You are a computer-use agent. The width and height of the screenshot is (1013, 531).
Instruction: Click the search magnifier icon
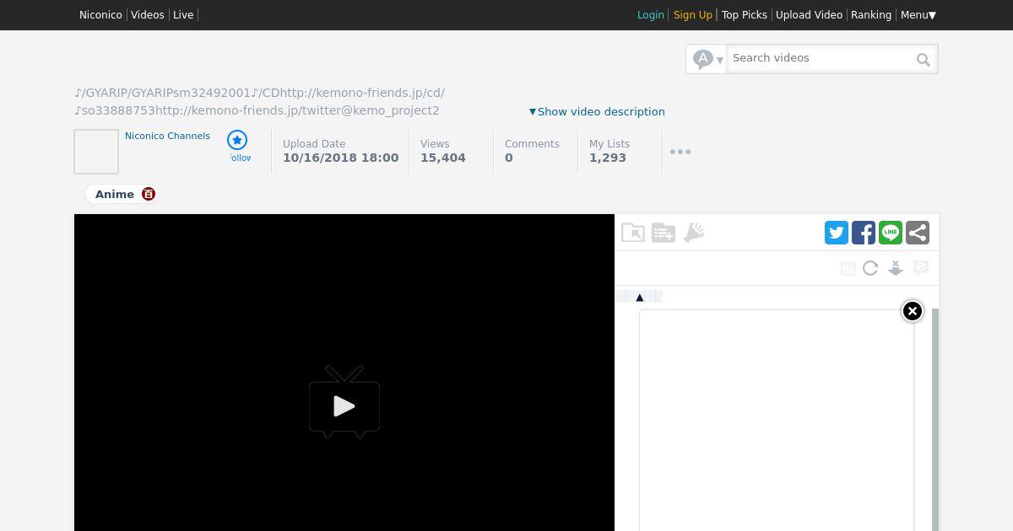[x=924, y=59]
